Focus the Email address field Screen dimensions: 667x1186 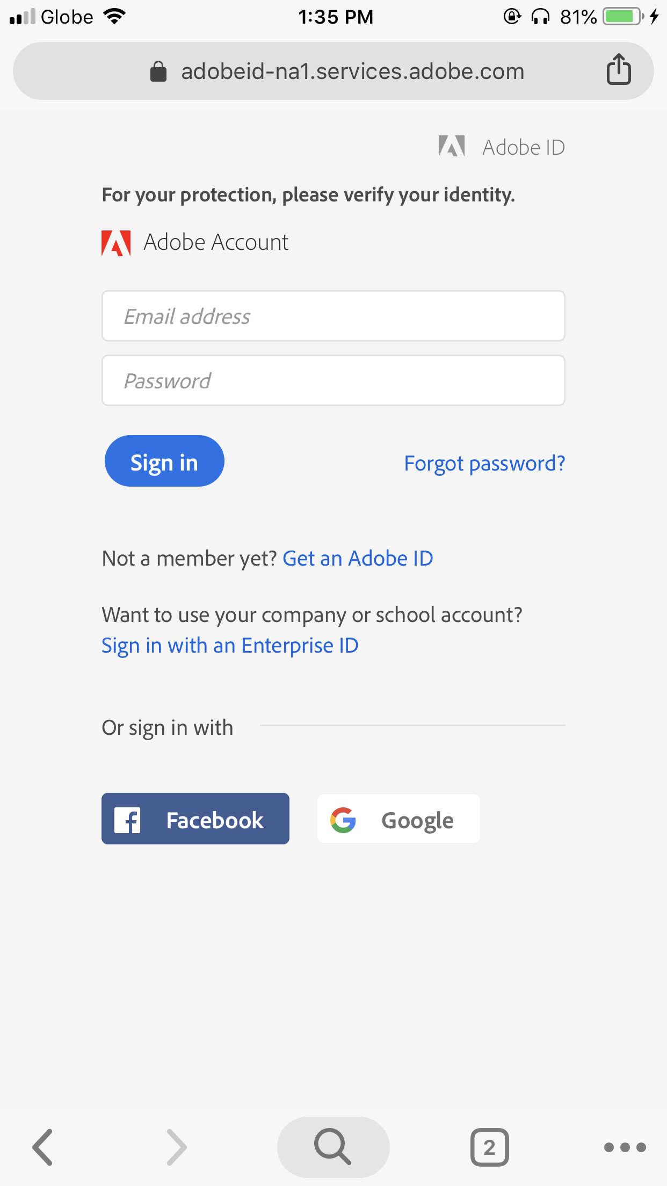334,316
